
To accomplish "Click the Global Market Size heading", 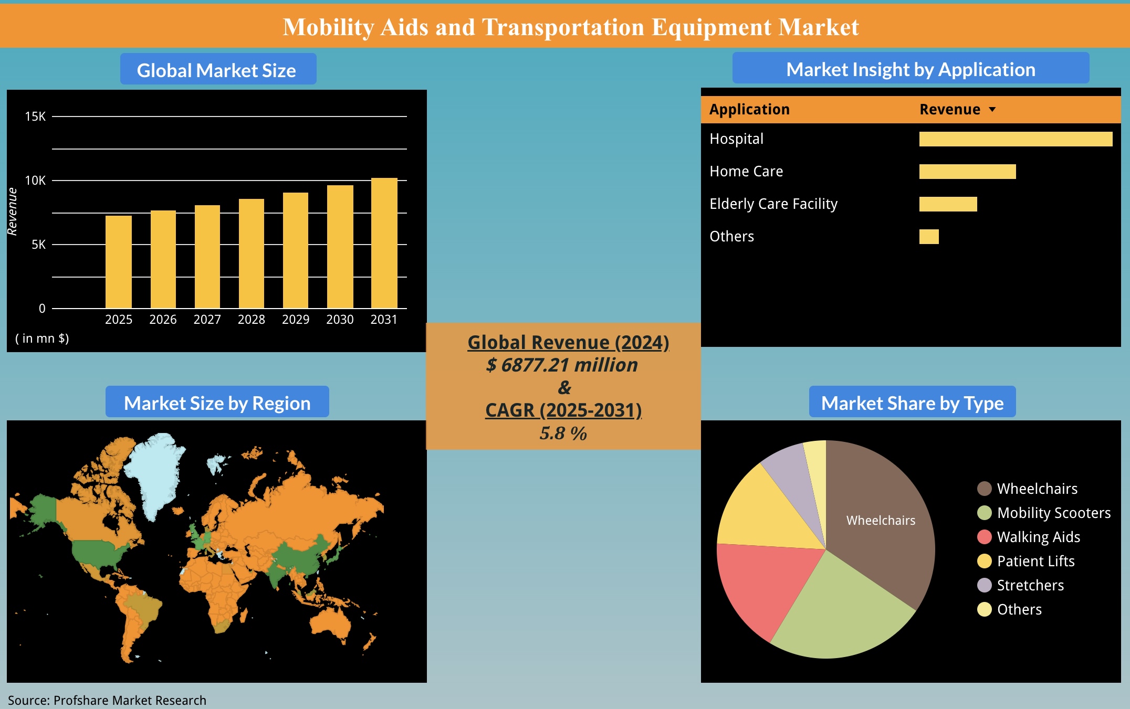I will [x=218, y=69].
